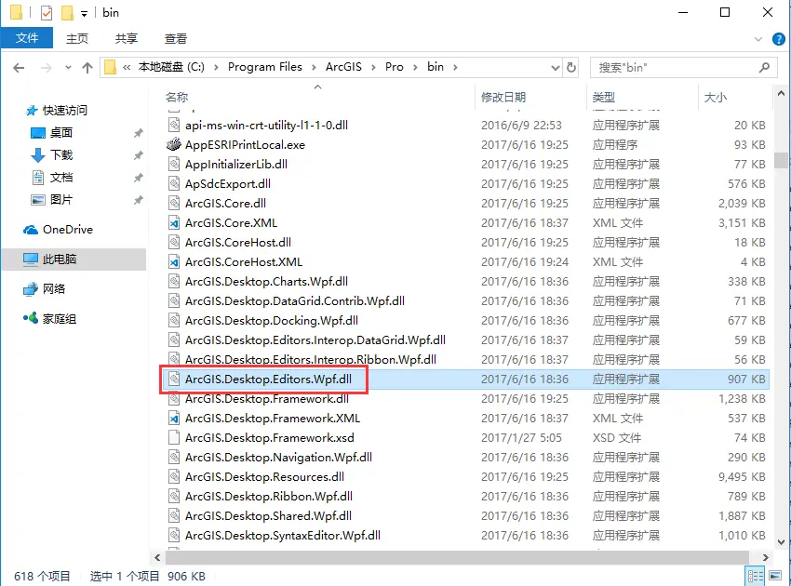The image size is (791, 586).
Task: Switch to large icons view layout
Action: pos(775,576)
